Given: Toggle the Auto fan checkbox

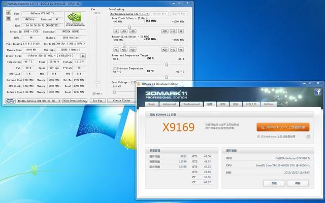Looking at the screenshot, I should pos(94,93).
